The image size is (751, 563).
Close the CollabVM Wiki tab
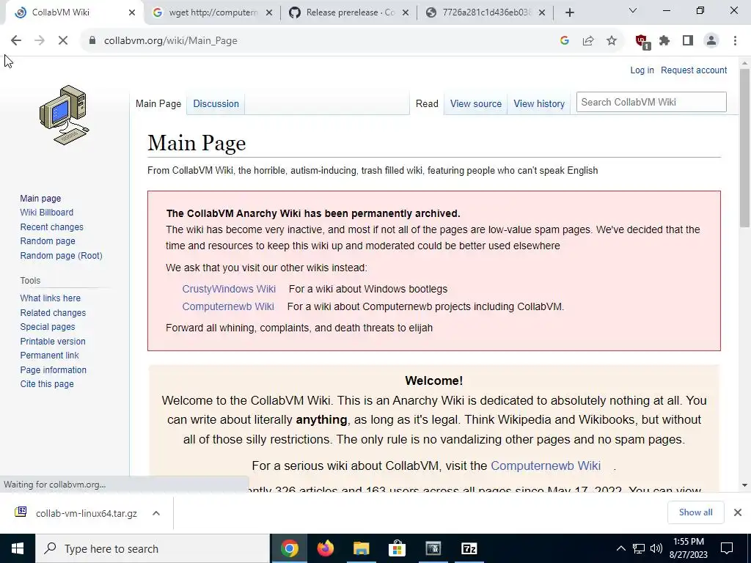[x=132, y=12]
